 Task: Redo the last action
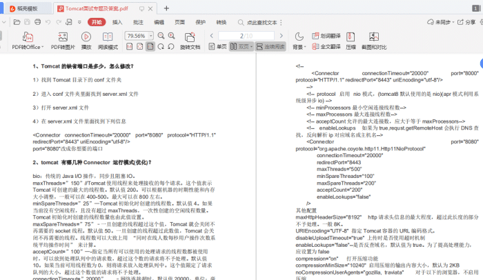59,22
